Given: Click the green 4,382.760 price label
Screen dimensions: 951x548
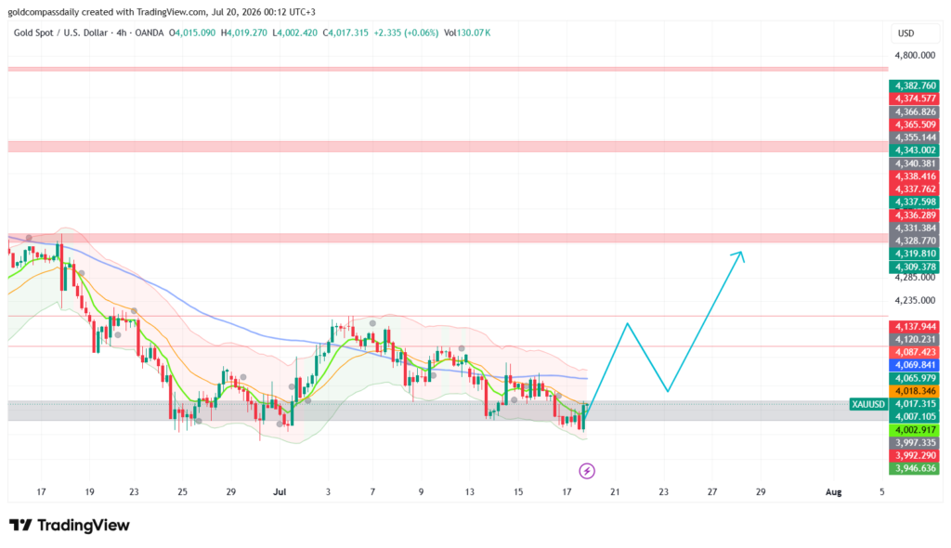Looking at the screenshot, I should pyautogui.click(x=915, y=85).
